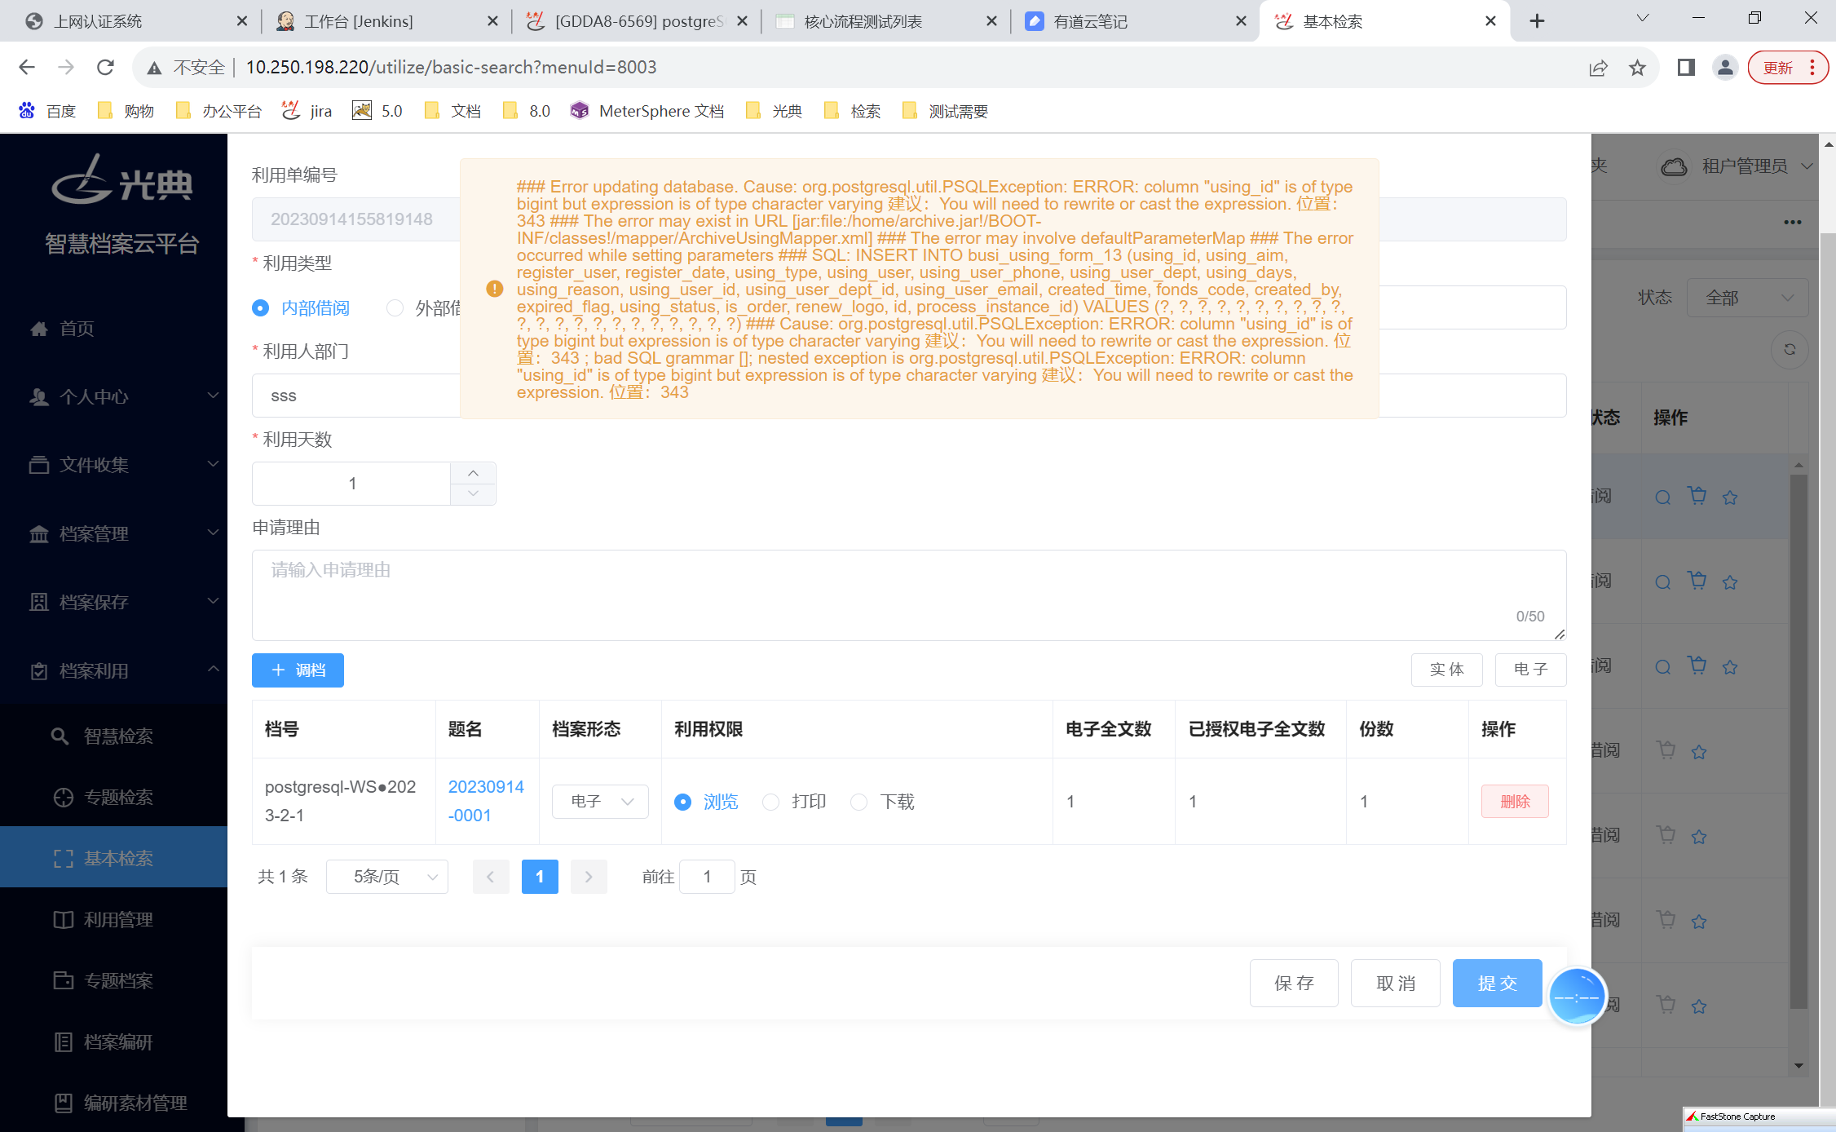Screen dimensions: 1836x1132
Task: Click the 删除 button in the table row
Action: coord(1515,802)
